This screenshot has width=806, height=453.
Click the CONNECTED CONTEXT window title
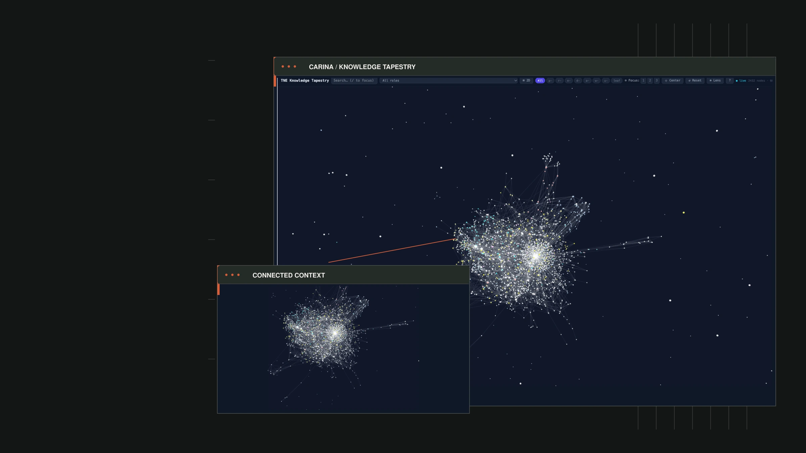coord(288,275)
